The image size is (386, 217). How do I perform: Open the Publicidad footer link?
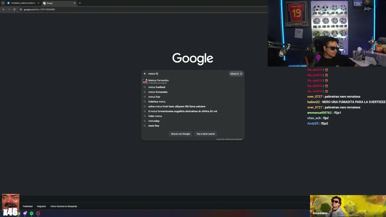[x=28, y=206]
